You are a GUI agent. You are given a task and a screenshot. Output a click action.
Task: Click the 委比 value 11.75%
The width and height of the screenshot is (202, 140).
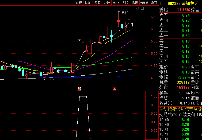click(184, 10)
